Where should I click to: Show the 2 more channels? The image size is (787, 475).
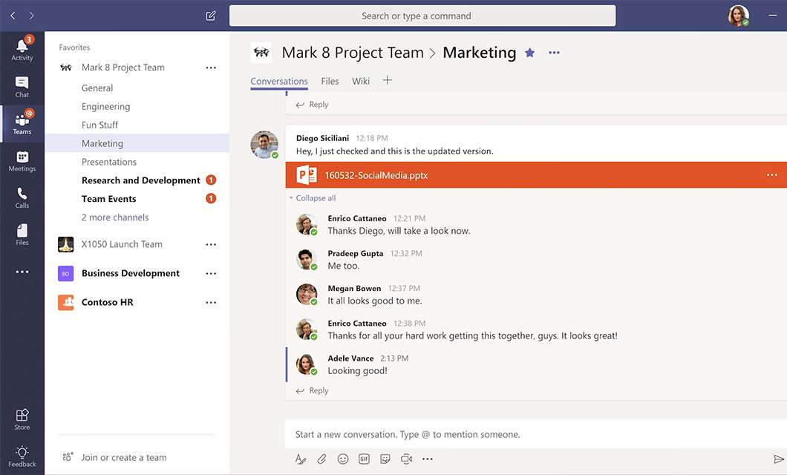[114, 217]
